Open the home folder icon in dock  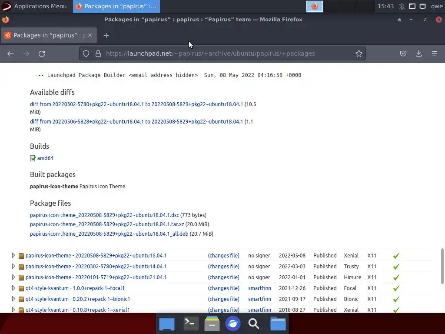[x=278, y=324]
